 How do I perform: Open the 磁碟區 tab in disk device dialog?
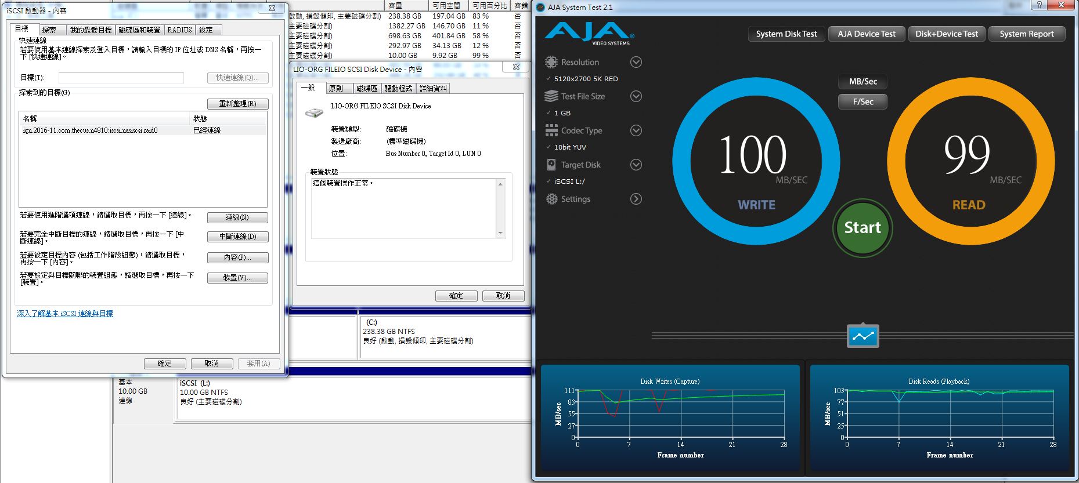(366, 88)
